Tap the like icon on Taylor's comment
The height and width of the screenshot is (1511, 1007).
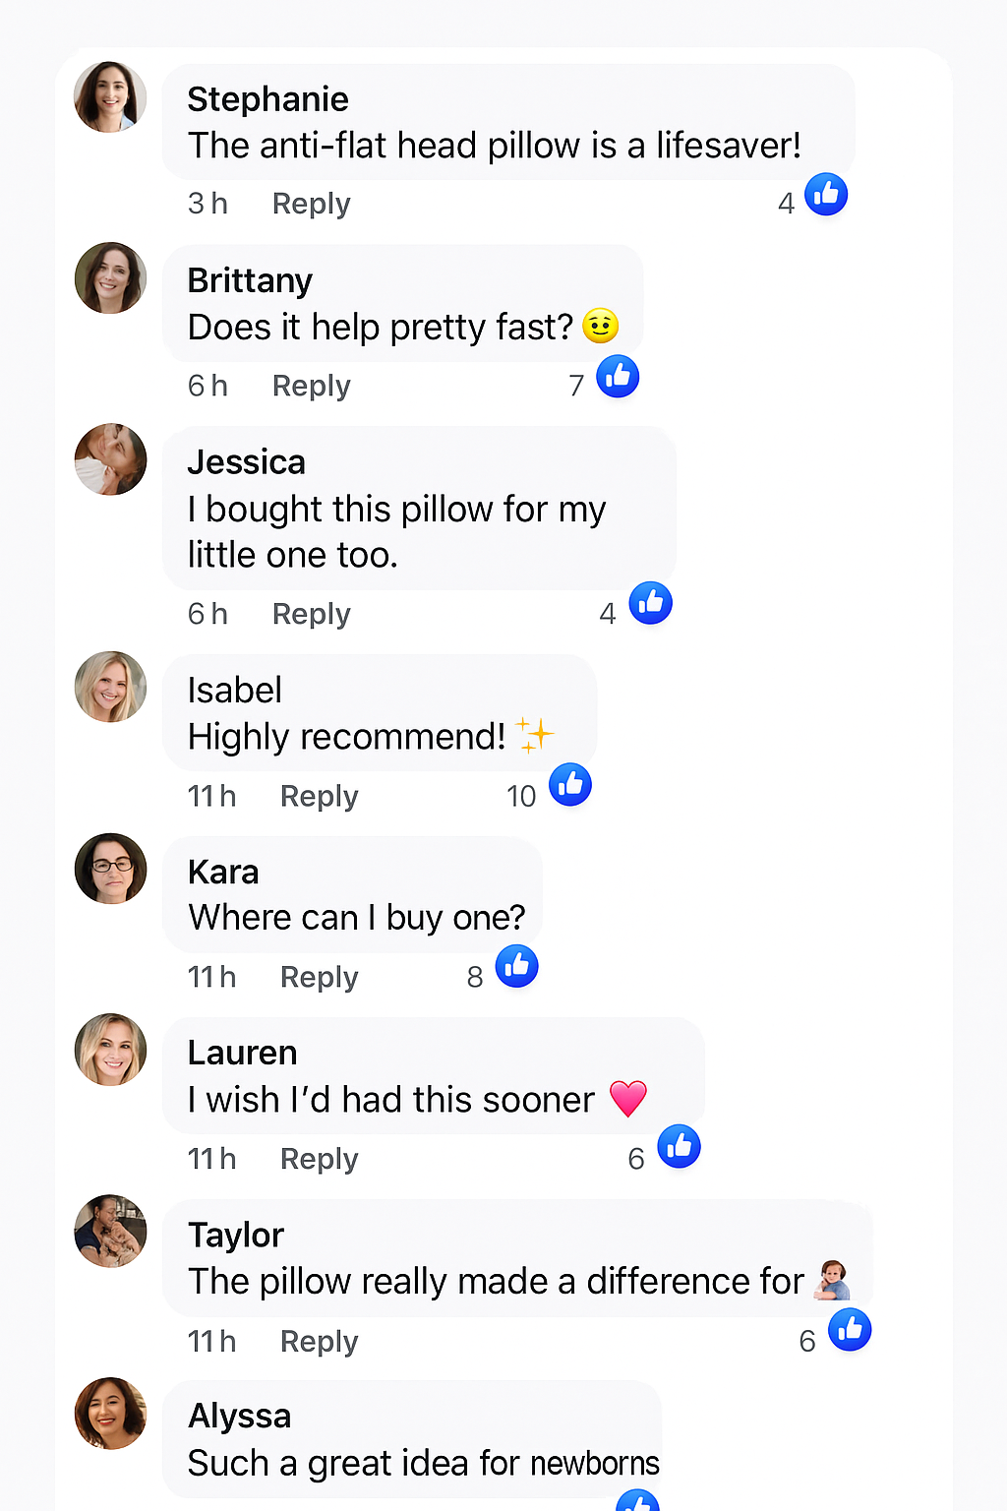[850, 1330]
